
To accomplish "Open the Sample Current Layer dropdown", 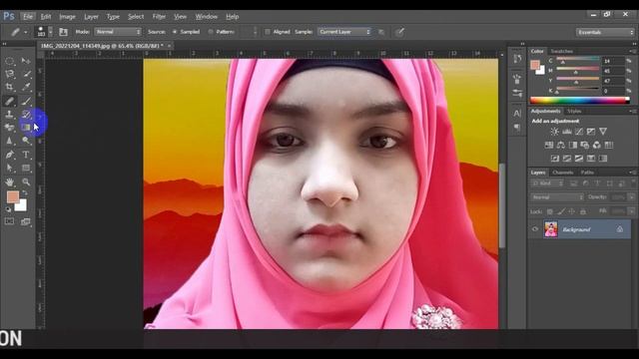I will point(344,32).
